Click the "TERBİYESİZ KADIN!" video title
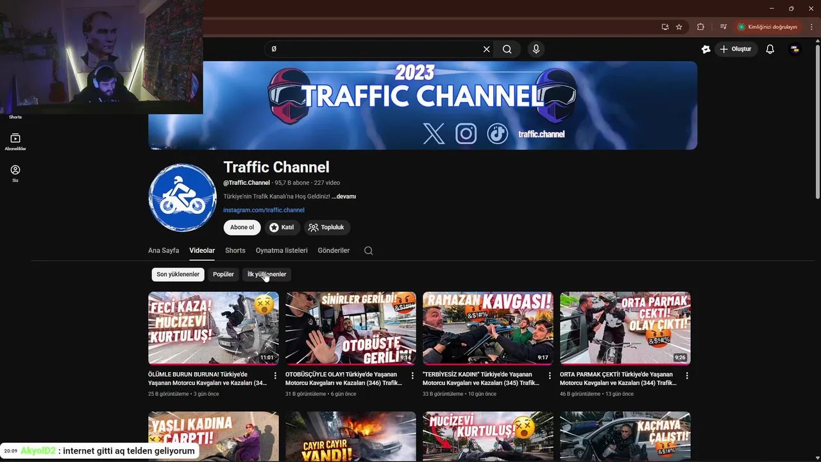 tap(482, 379)
